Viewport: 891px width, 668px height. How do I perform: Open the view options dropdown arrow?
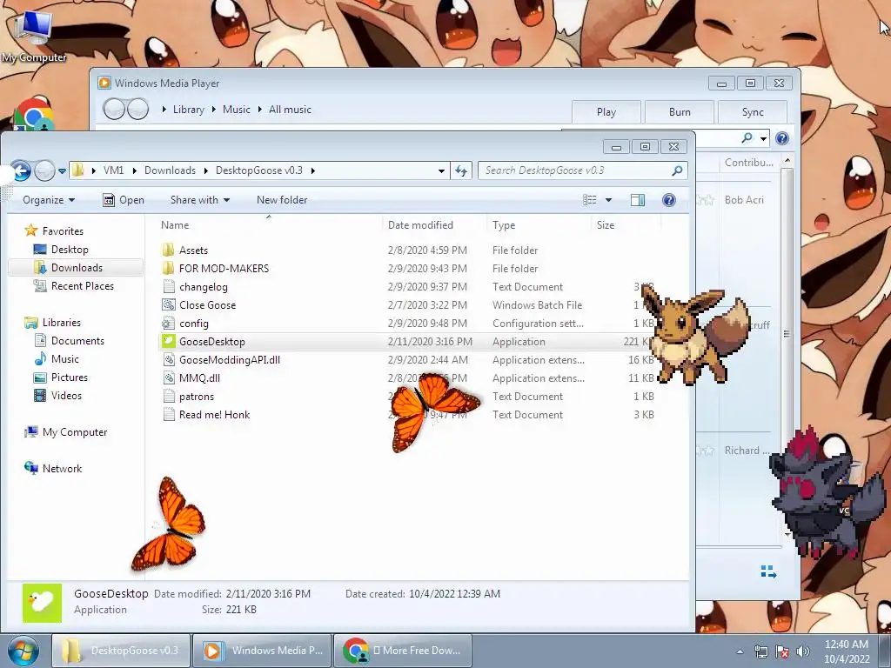(x=608, y=200)
